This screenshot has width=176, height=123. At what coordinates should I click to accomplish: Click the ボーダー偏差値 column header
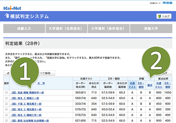coord(108,85)
